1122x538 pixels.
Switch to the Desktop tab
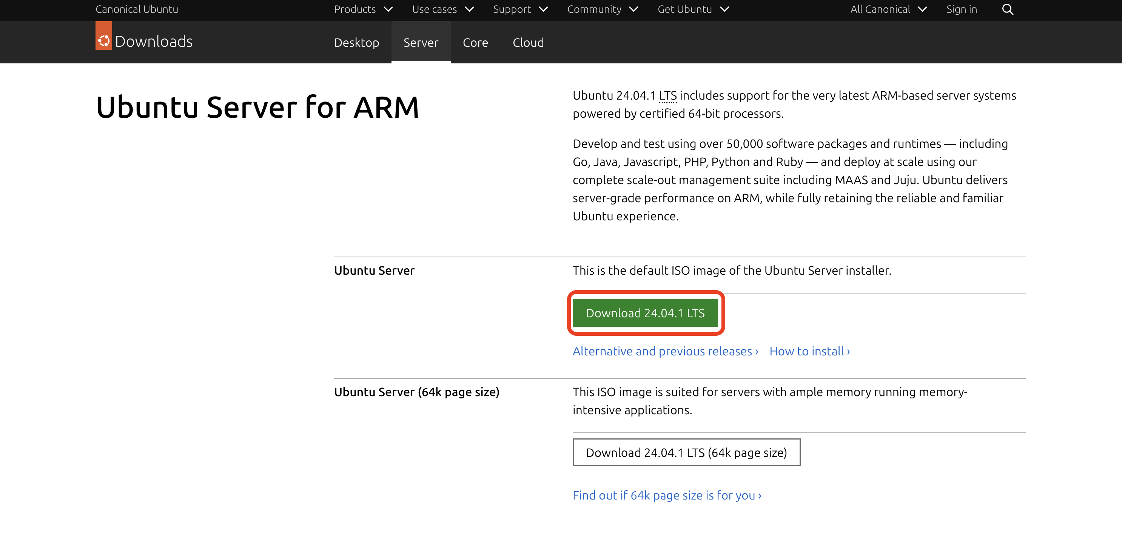click(x=356, y=42)
